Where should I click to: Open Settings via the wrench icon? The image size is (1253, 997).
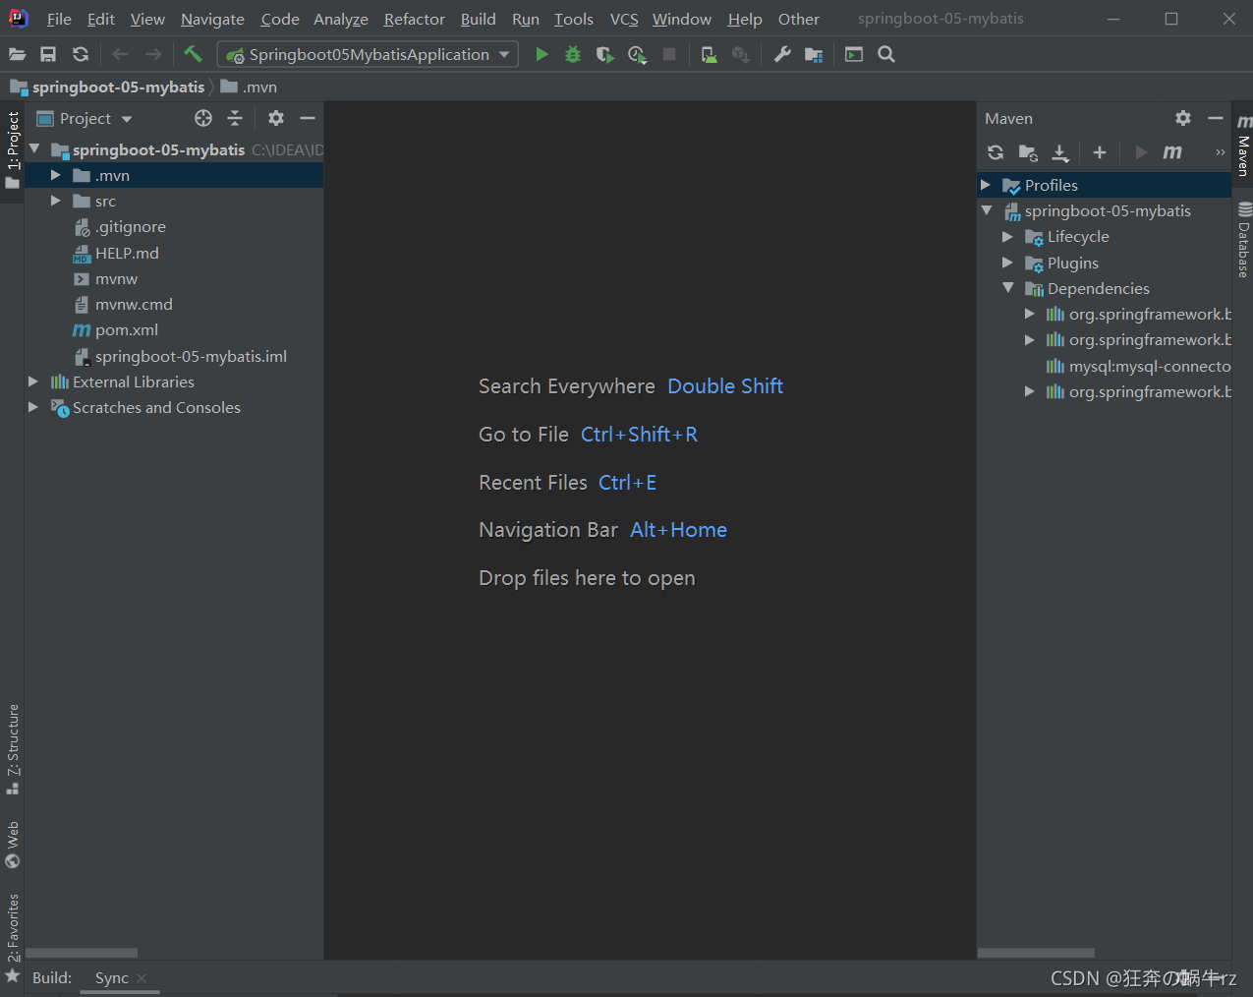pos(782,55)
